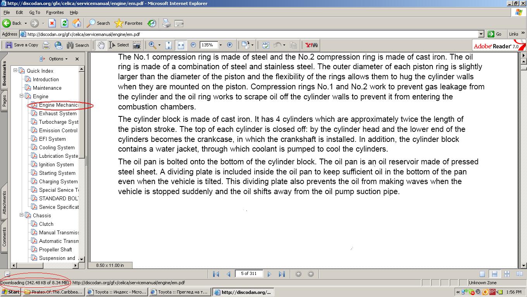527x297 pixels.
Task: Go to the last page of the PDF
Action: click(x=282, y=274)
